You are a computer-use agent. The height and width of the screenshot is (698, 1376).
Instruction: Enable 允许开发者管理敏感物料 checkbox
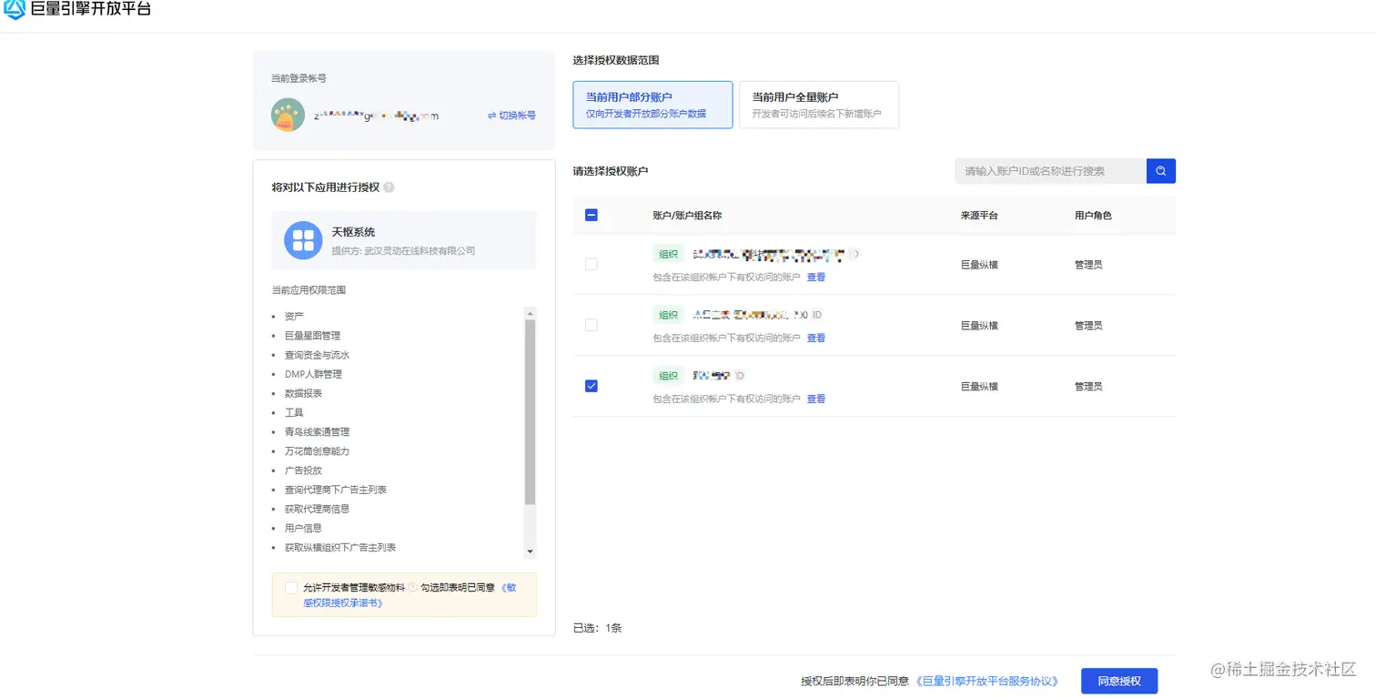coord(290,588)
